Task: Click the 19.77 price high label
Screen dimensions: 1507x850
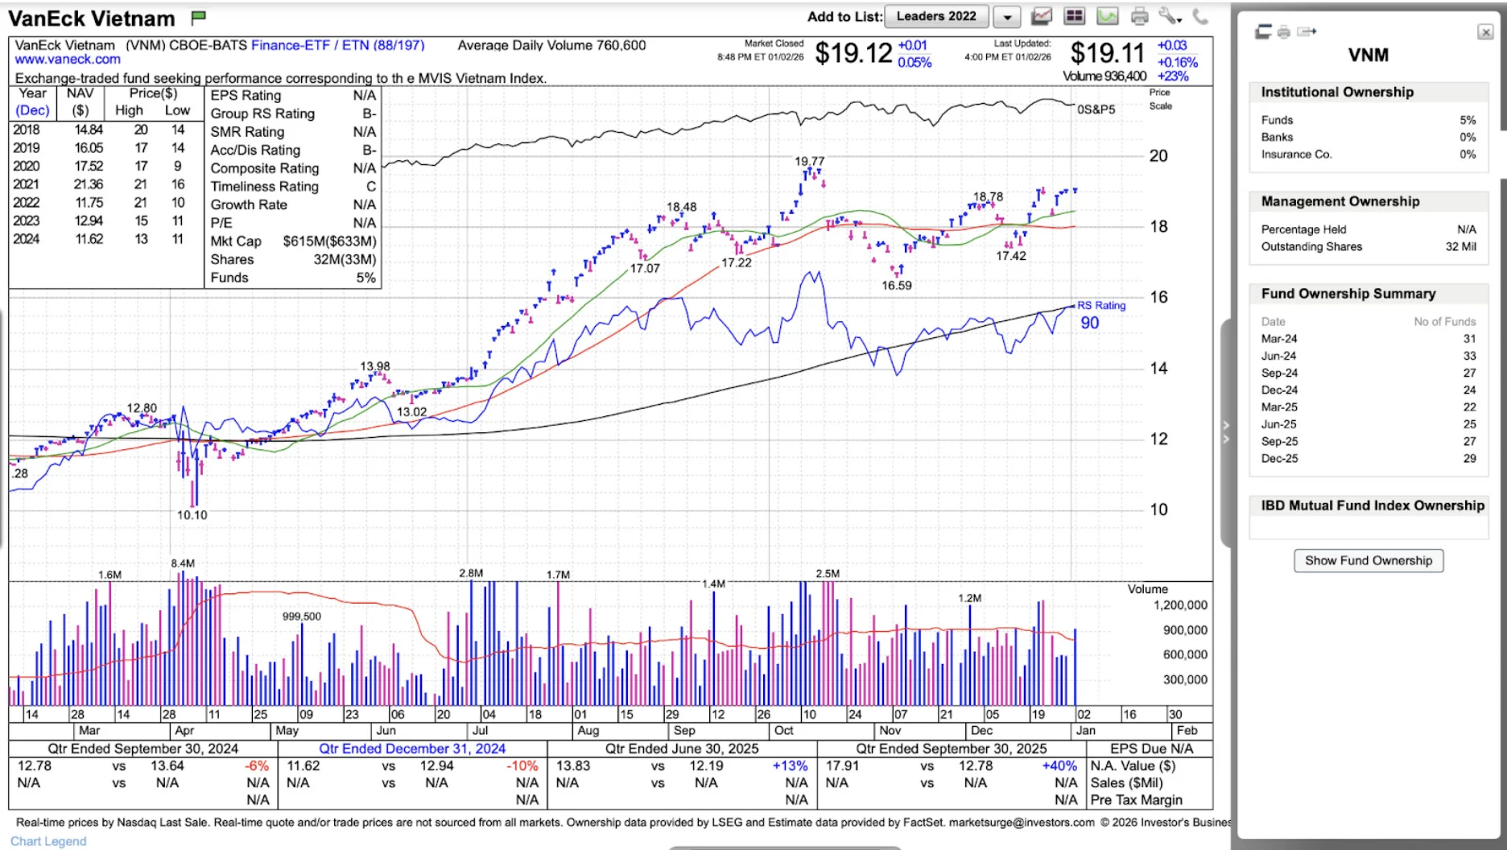Action: pos(809,162)
